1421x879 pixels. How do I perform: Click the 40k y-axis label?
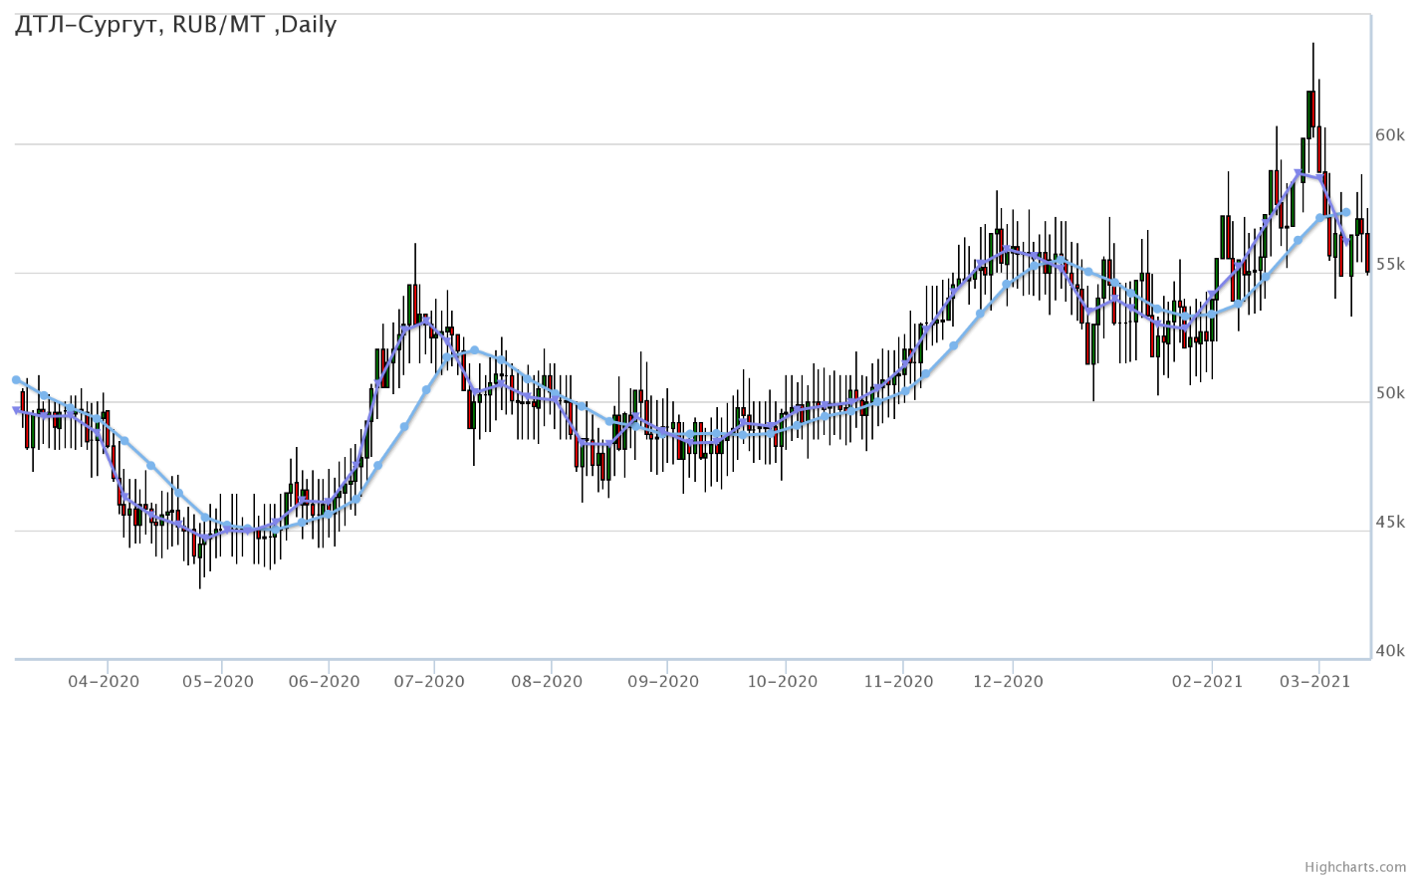pyautogui.click(x=1389, y=651)
